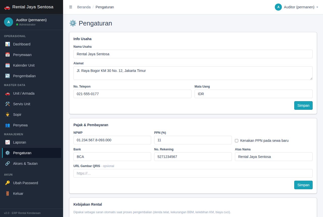Click the Penyewa people icon

coord(8,125)
